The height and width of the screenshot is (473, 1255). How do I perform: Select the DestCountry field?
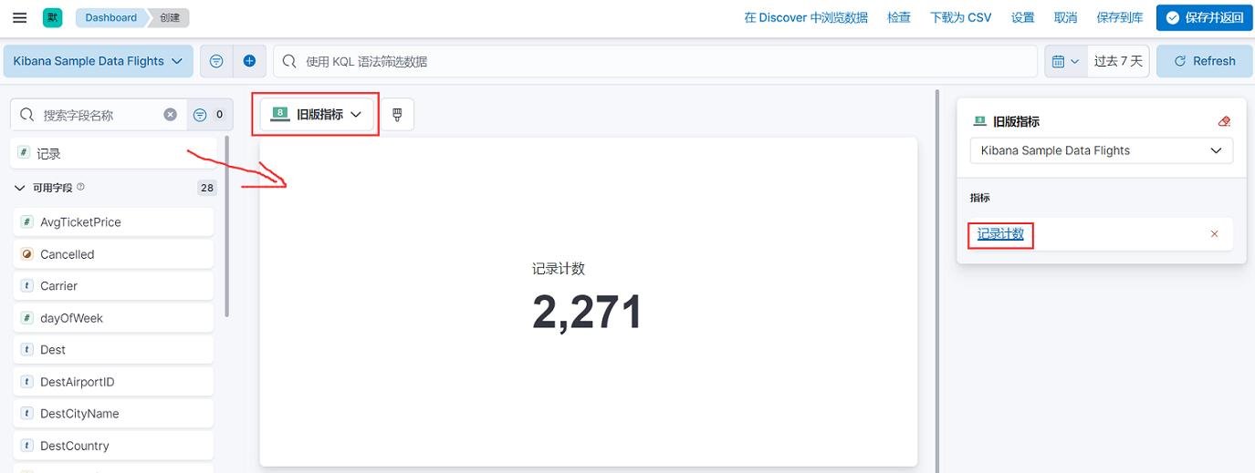[x=113, y=446]
